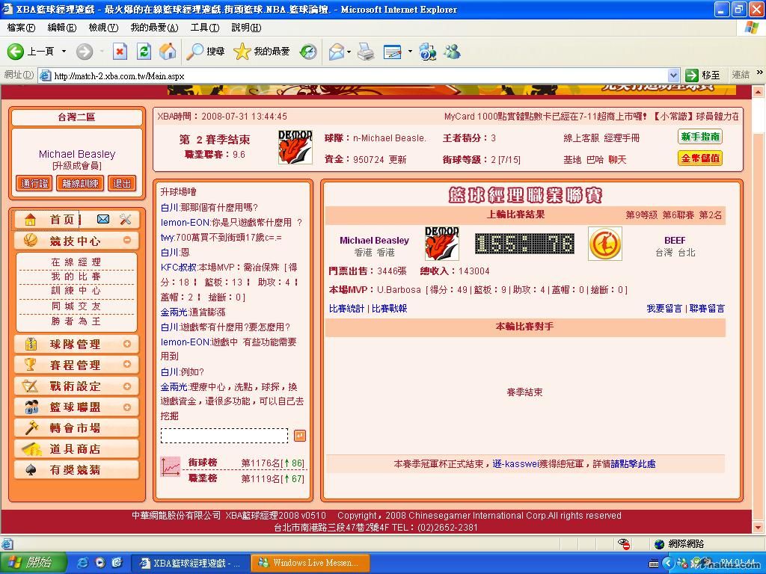Click the 移至 Go button

pos(703,75)
